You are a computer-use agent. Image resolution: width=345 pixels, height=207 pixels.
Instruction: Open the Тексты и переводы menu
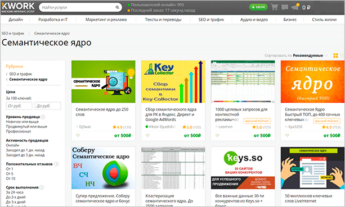[x=163, y=20]
